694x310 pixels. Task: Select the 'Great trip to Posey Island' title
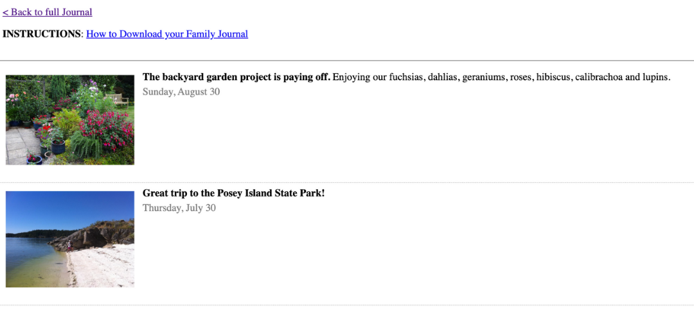click(234, 193)
